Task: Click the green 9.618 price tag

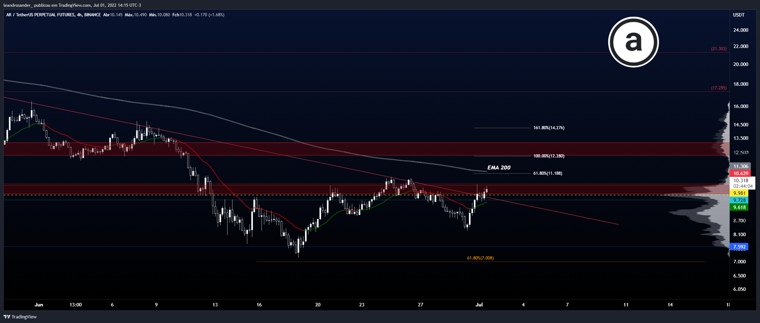Action: [739, 207]
